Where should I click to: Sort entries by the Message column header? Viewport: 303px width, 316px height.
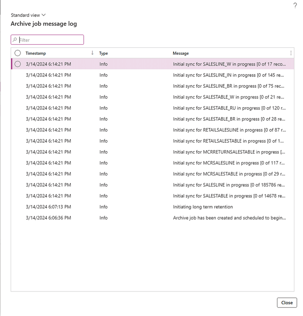click(181, 53)
